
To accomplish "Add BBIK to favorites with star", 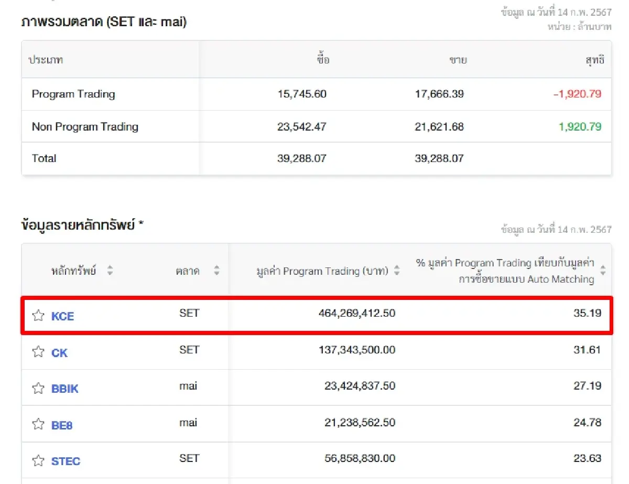I will tap(38, 389).
